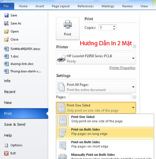Open the HP LaserJet P2050 printer dropdown
The image size is (156, 159).
tap(96, 58)
